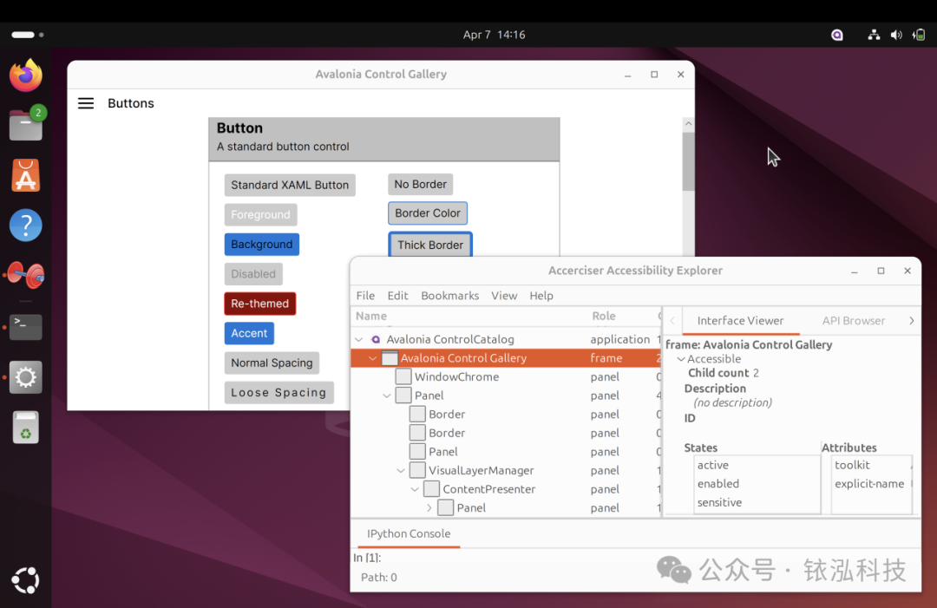The image size is (937, 608).
Task: Click the IPython In [1] input prompt
Action: tap(367, 558)
